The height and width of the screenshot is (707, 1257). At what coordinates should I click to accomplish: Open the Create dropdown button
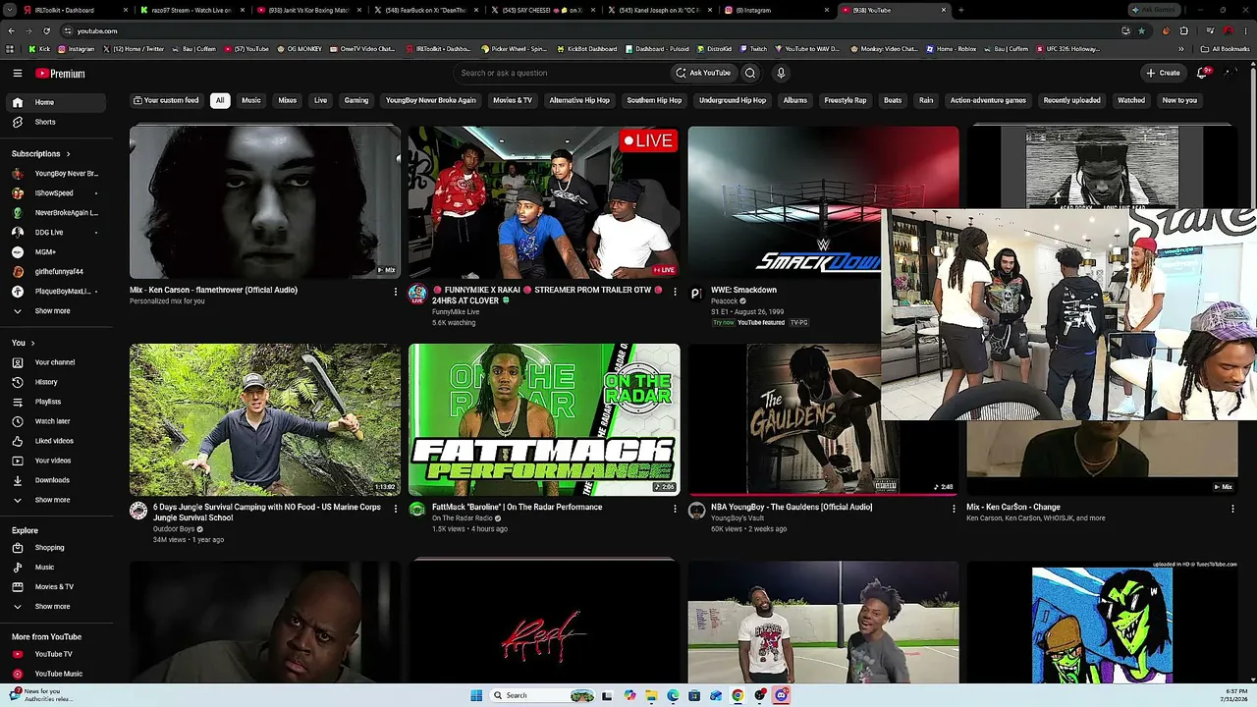point(1163,73)
